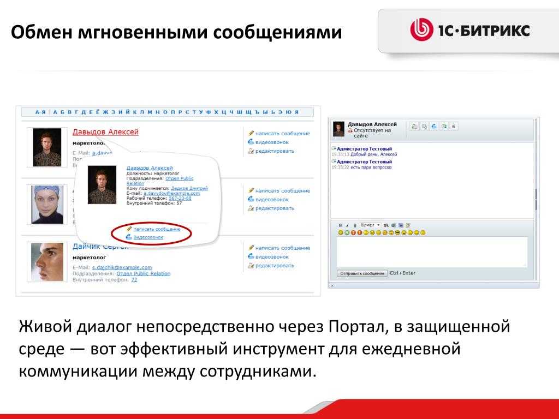The image size is (559, 419).
Task: Click internal phone 72 link
Action: tap(134, 280)
